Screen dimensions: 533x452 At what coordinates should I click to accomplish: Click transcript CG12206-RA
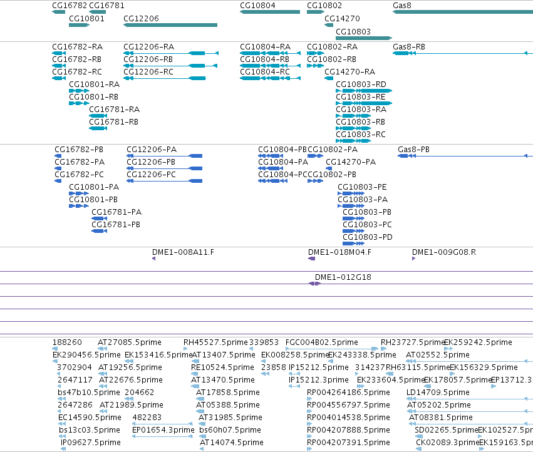pyautogui.click(x=170, y=53)
